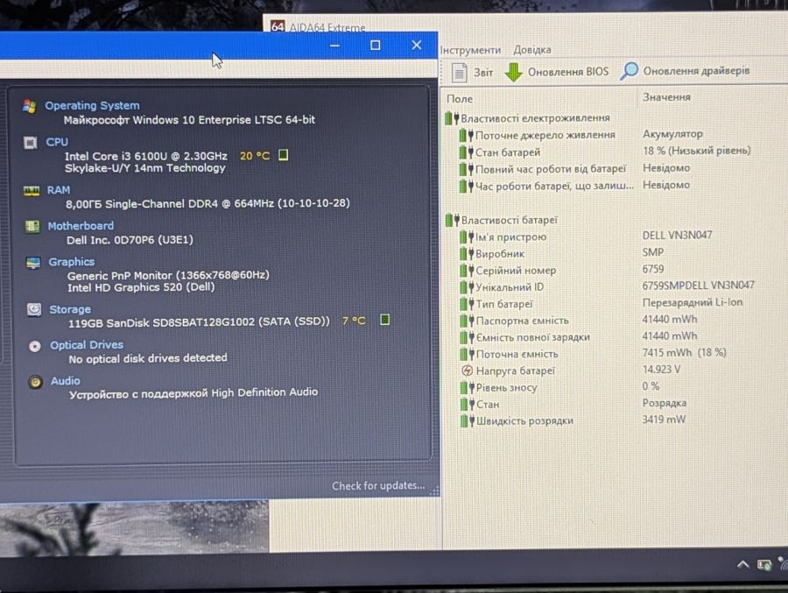Screen dimensions: 788x593
Task: Click the Graphics monitor icon in Speccy
Action: 33,263
